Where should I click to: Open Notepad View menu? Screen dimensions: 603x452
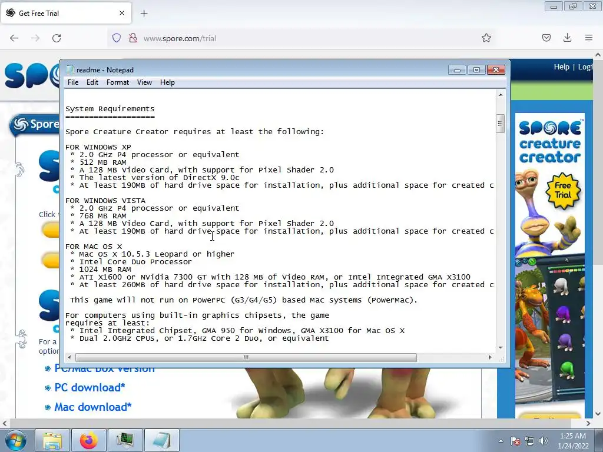[x=145, y=82]
